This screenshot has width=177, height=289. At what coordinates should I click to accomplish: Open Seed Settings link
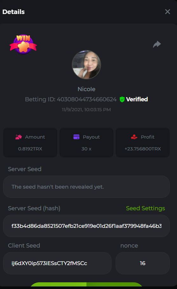click(146, 208)
